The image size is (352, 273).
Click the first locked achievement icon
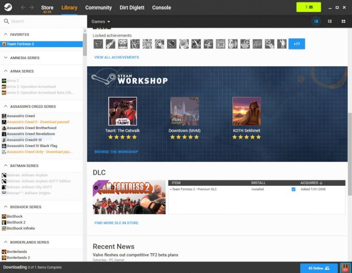click(x=98, y=44)
